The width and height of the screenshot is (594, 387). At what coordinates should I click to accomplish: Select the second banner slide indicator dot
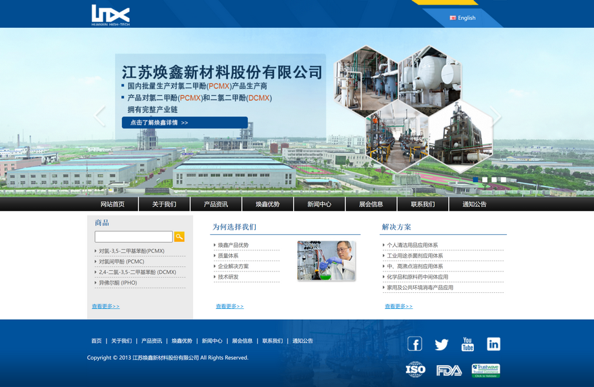point(485,180)
